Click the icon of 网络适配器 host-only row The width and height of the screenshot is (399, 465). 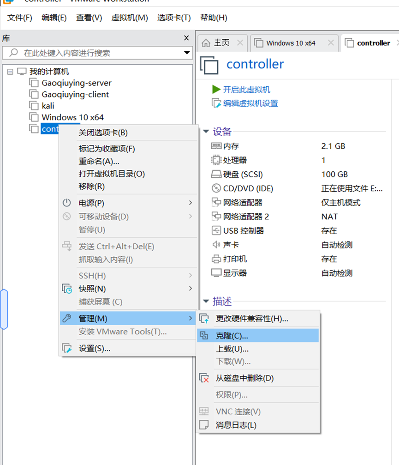coord(216,203)
